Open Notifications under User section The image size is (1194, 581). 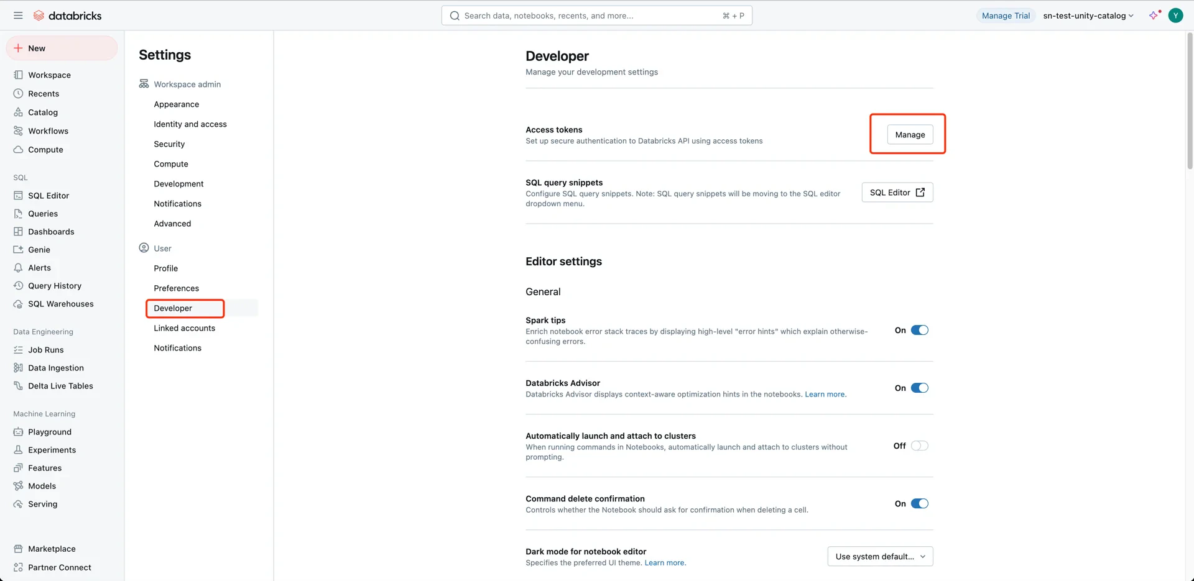178,348
